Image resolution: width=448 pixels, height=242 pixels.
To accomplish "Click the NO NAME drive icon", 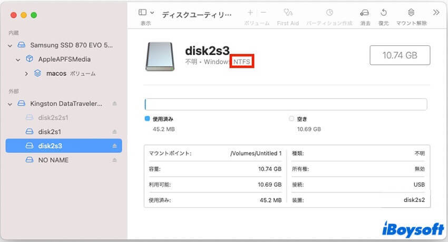I will point(30,160).
